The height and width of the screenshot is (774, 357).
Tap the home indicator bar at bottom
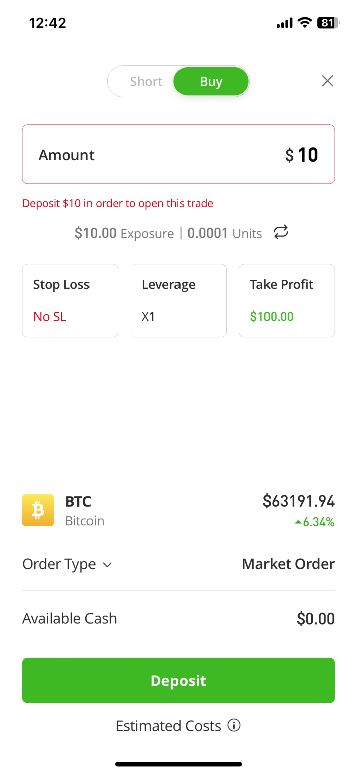point(178,764)
